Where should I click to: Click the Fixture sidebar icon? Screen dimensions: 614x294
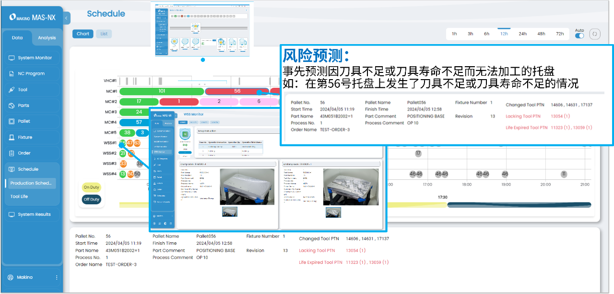coord(12,137)
